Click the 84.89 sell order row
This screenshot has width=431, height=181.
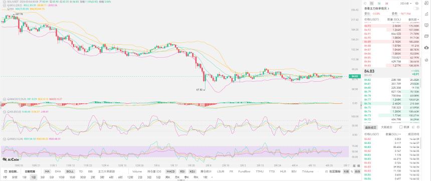click(391, 42)
